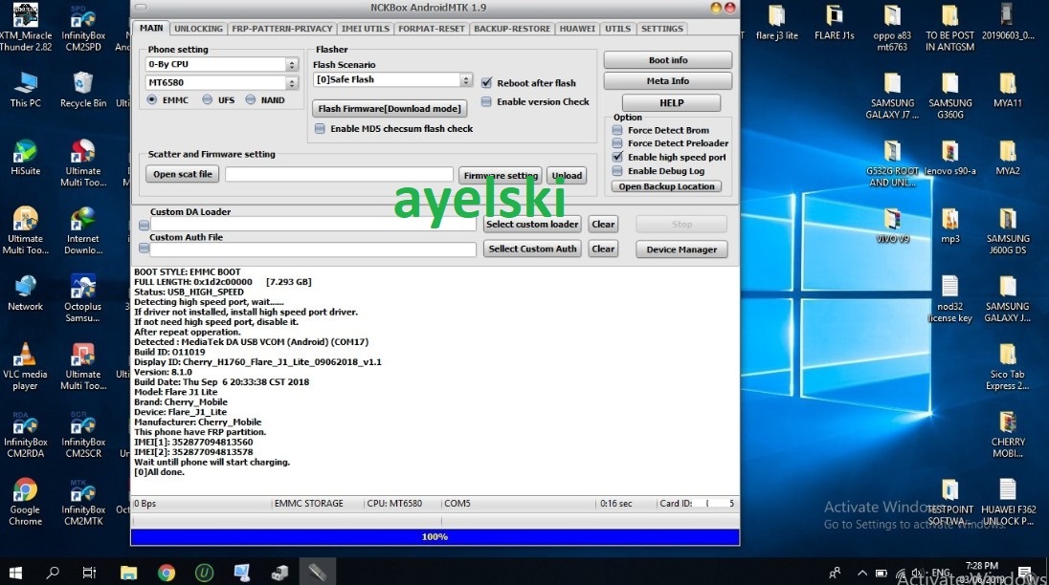Expand the 0-By CPU dropdown

(292, 64)
